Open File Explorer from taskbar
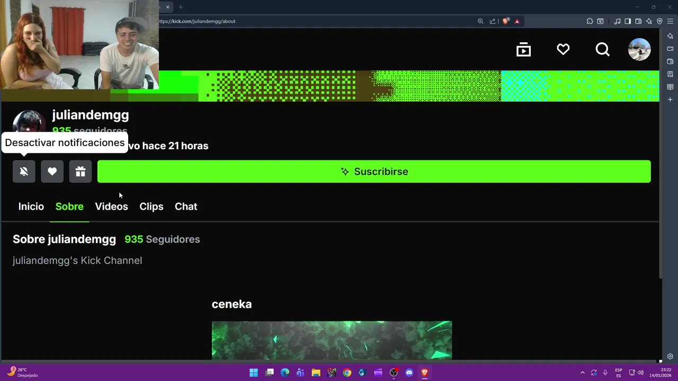678x381 pixels. click(x=316, y=373)
